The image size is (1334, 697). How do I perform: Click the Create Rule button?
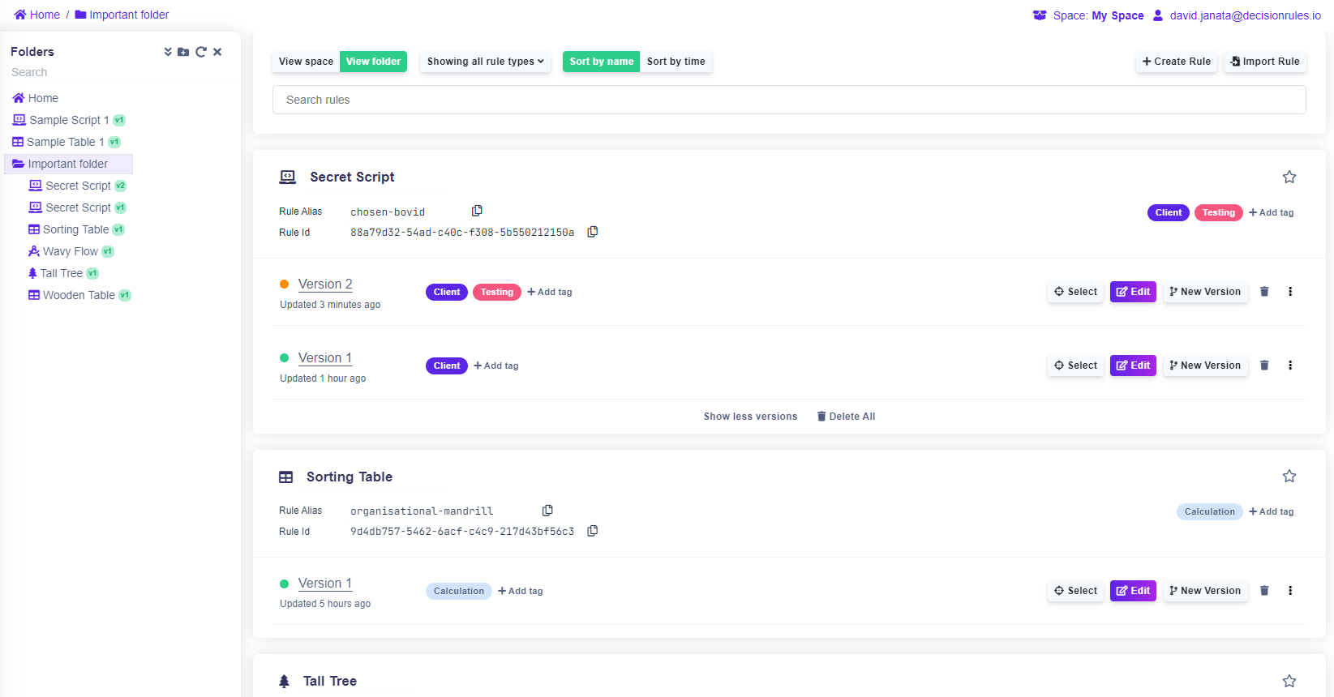click(1176, 62)
